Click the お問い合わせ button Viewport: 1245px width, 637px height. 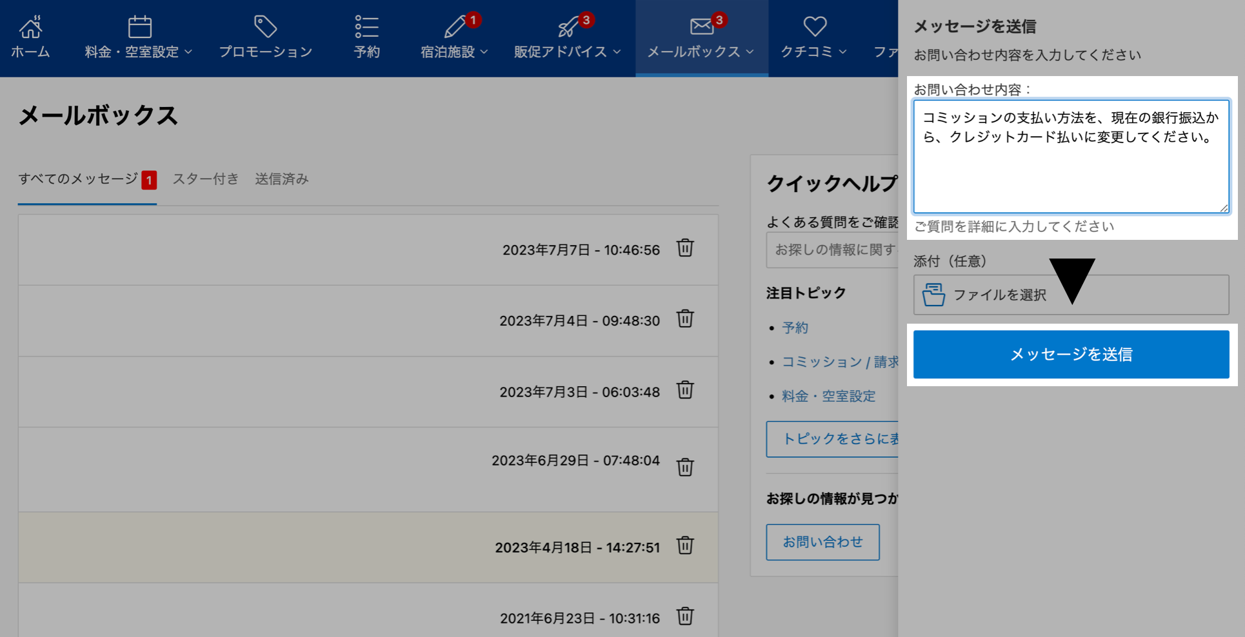822,542
